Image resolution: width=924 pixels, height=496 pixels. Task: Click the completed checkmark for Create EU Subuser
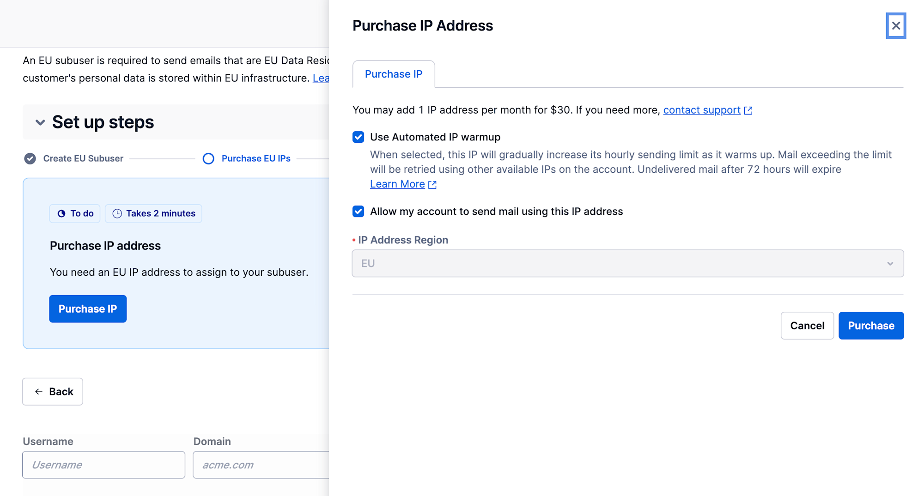click(x=30, y=158)
